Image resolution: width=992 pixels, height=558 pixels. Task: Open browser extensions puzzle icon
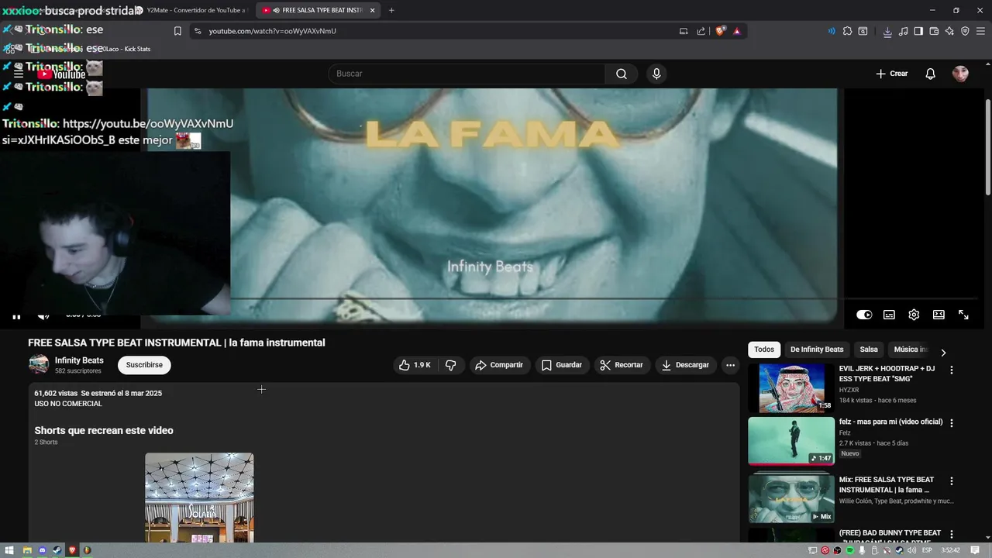click(847, 31)
